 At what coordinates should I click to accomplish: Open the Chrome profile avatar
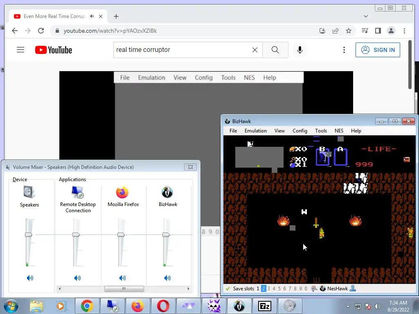[391, 31]
